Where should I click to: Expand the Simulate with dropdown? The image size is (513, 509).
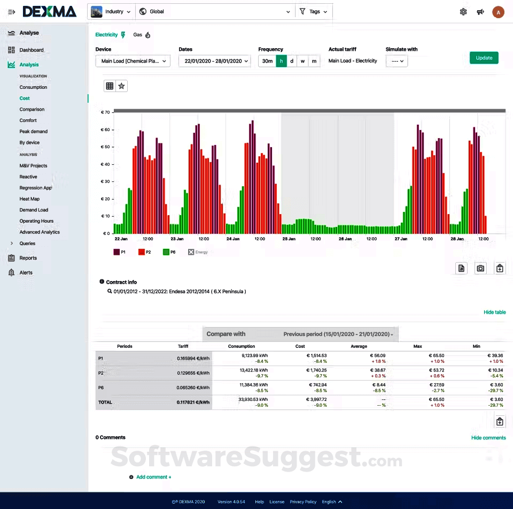pos(397,61)
